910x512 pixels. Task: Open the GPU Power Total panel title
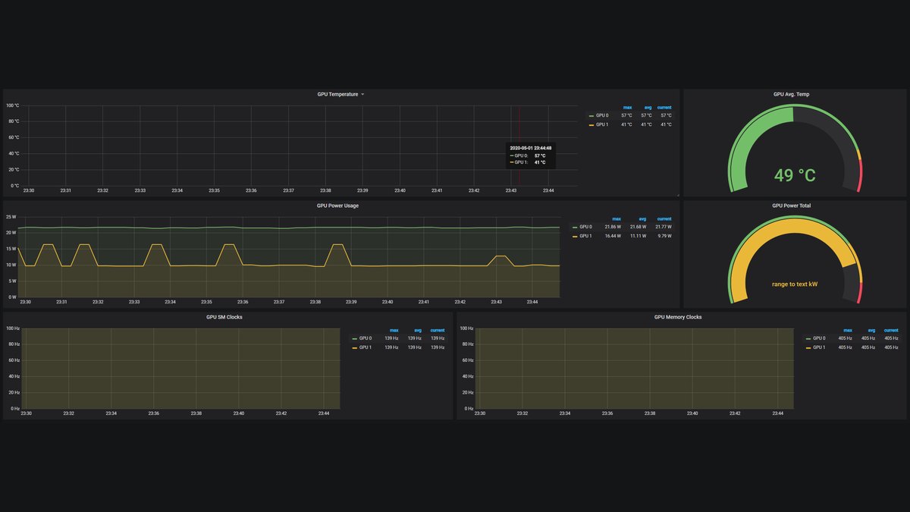[791, 206]
